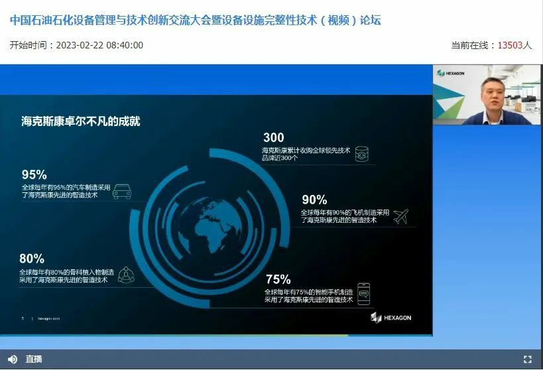Click the database icon next to 300
The image size is (543, 370).
tap(362, 154)
